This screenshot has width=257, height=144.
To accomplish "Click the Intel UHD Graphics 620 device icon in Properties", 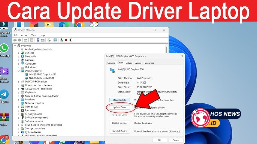I will 113,71.
